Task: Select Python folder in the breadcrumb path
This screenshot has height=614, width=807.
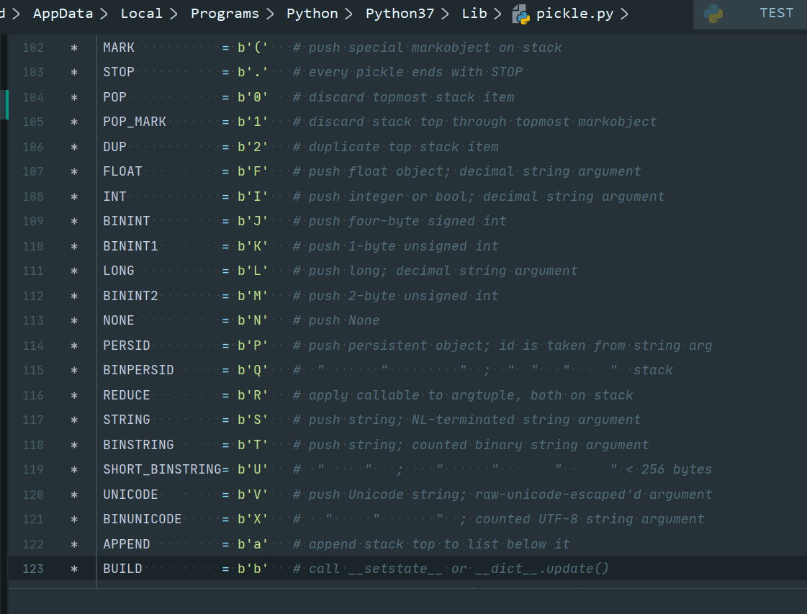Action: point(312,14)
